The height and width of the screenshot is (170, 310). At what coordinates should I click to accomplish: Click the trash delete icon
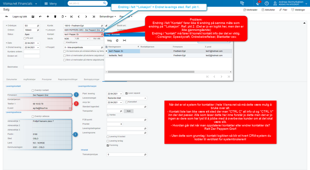click(x=55, y=17)
